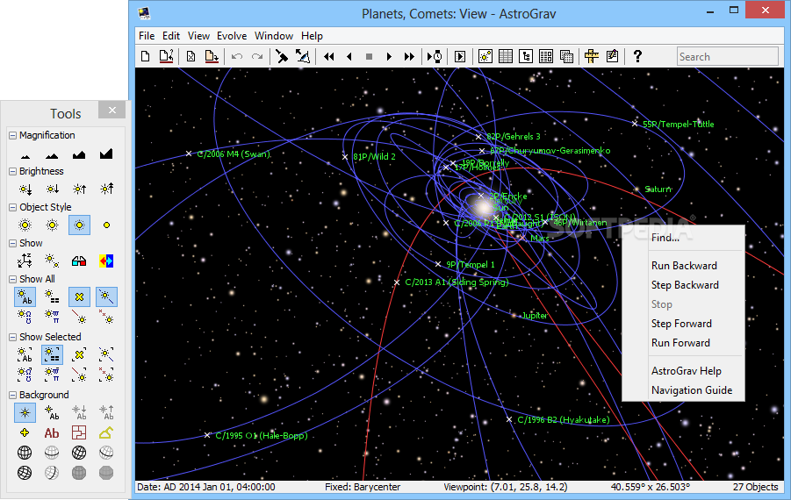Close the Tools panel
The height and width of the screenshot is (500, 791).
[x=112, y=110]
